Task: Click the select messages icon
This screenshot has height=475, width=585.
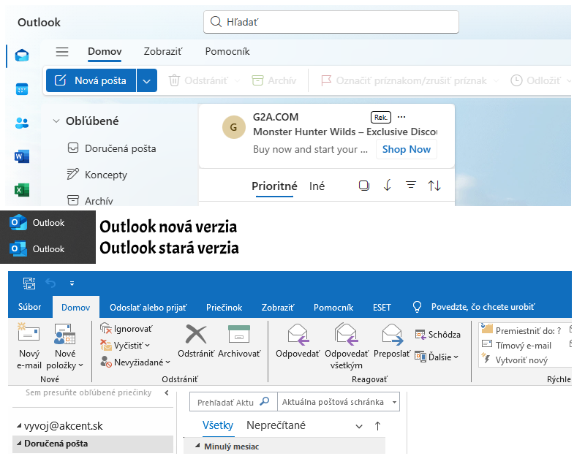Action: click(364, 186)
